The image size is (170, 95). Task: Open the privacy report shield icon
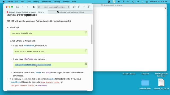tap(34, 7)
